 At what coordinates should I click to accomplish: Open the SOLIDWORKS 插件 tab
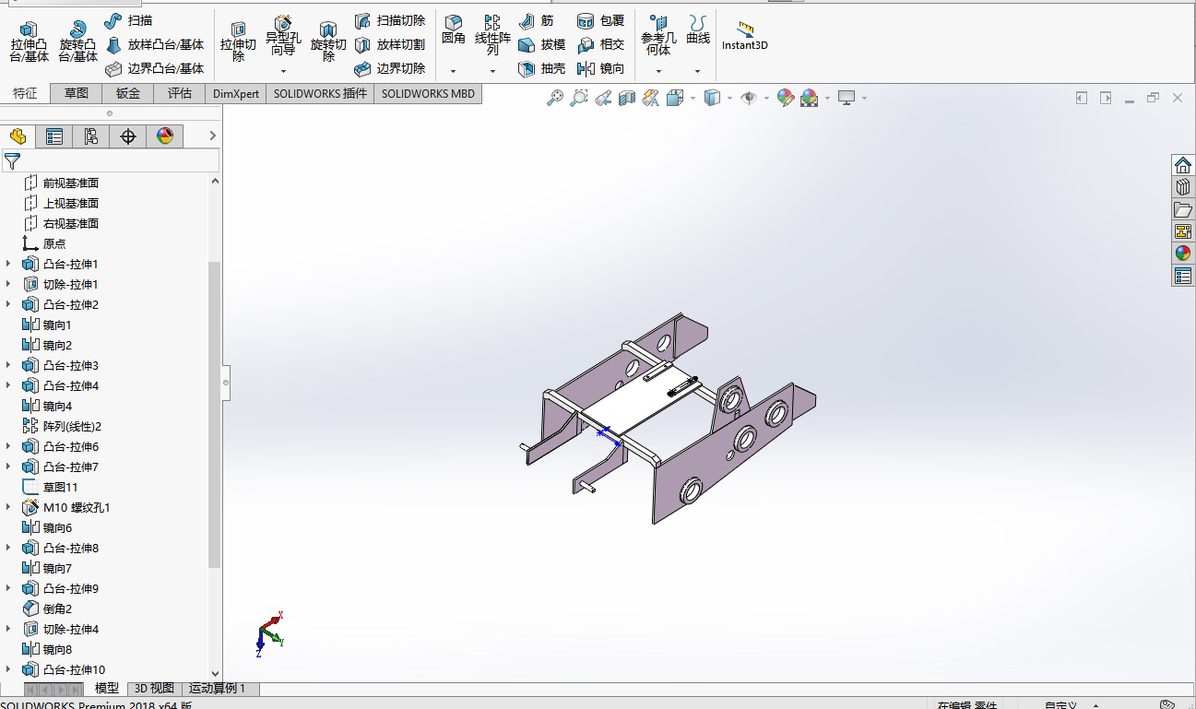(320, 93)
